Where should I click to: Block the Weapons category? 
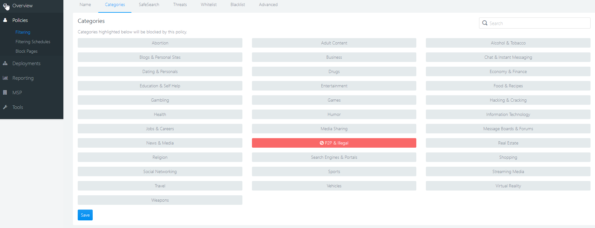pos(160,200)
